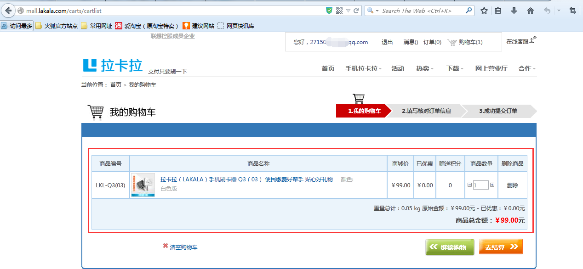
Task: Reload the page with the refresh icon
Action: [356, 11]
